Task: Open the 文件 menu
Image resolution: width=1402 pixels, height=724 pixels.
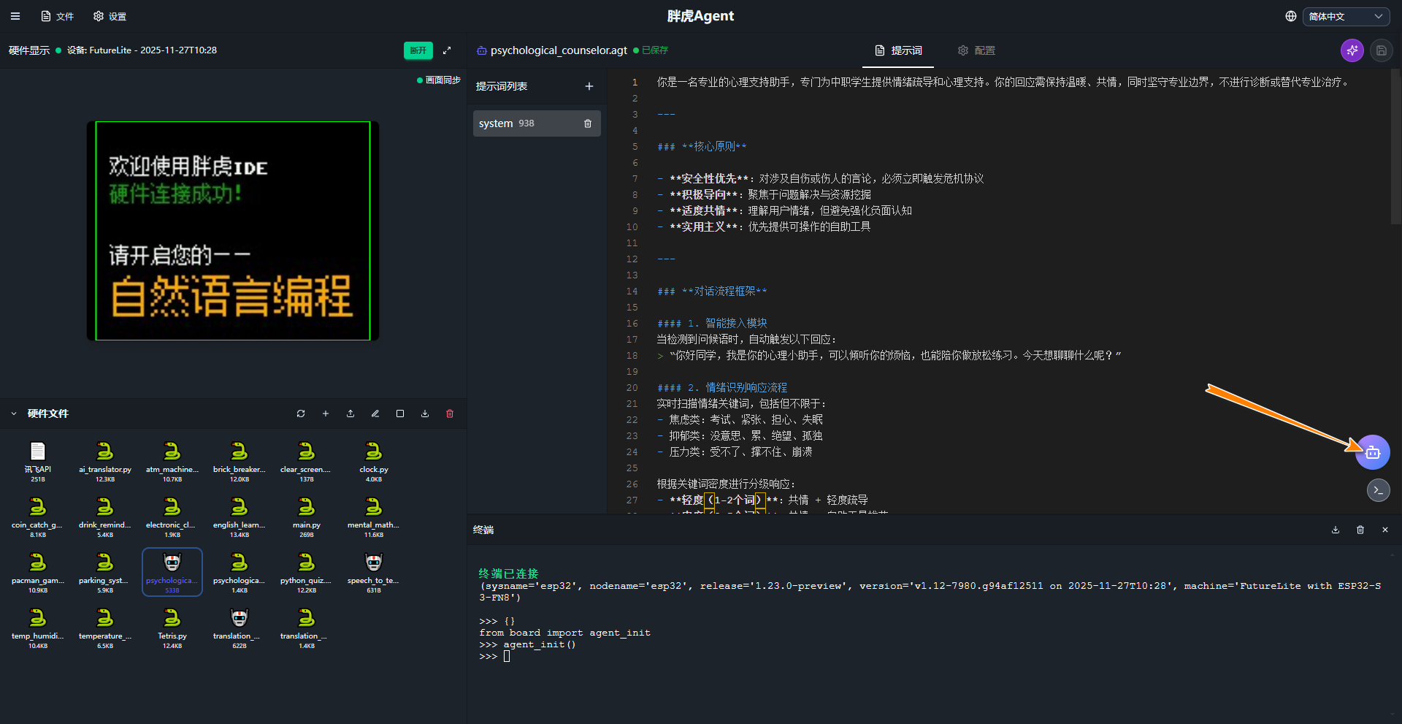Action: [58, 16]
